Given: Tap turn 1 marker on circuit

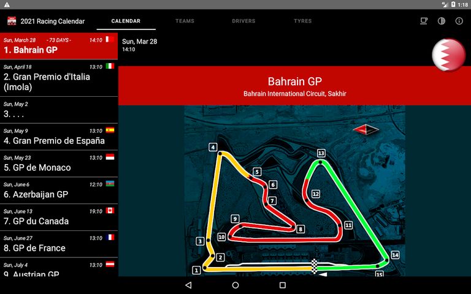Looking at the screenshot, I should (x=196, y=270).
